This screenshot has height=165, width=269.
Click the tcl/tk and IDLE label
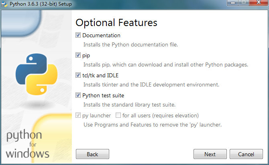(100, 75)
